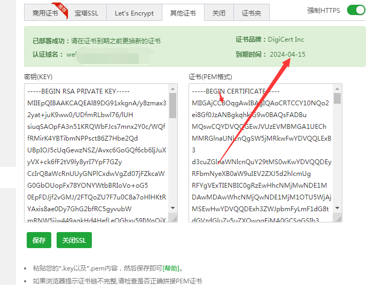Click the certificate box scrollbar thumb
This screenshot has width=368, height=285.
pos(338,98)
